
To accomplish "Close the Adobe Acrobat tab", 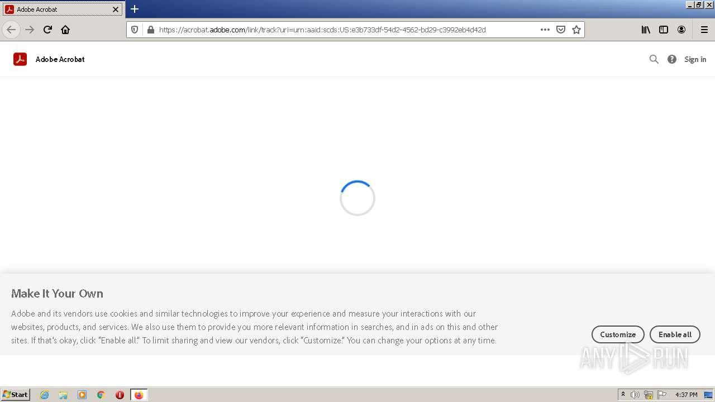I will [116, 9].
